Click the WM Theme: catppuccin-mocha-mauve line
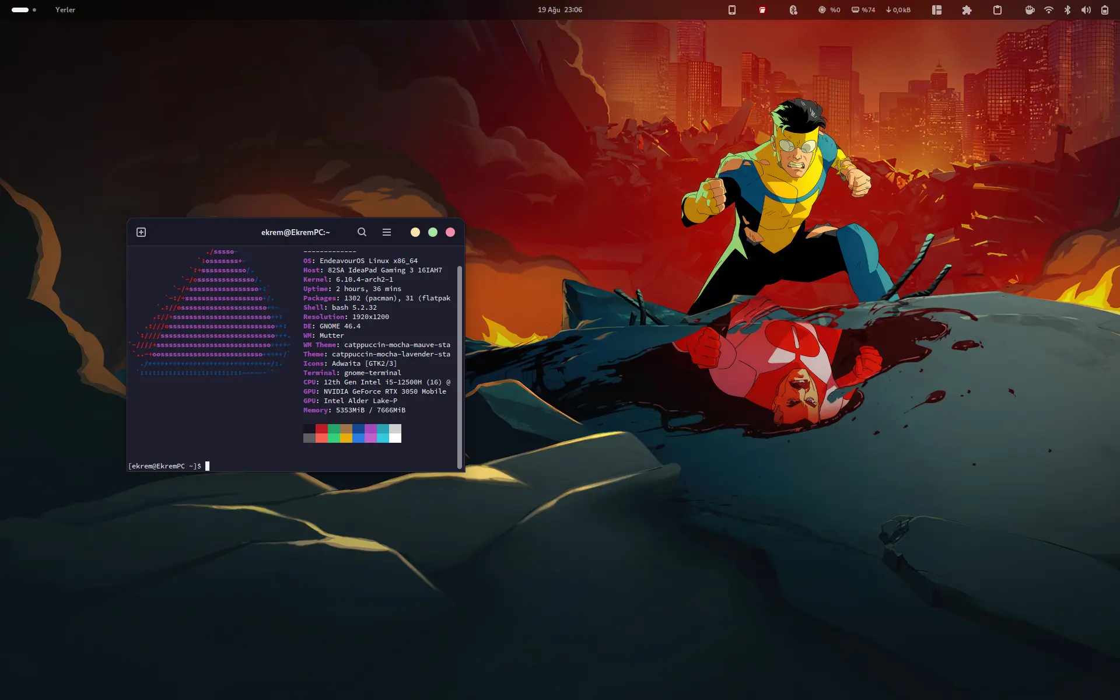The width and height of the screenshot is (1120, 700). [377, 345]
